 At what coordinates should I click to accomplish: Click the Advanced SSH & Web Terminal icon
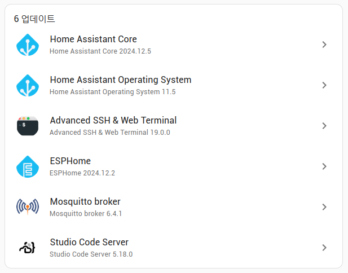[x=27, y=126]
